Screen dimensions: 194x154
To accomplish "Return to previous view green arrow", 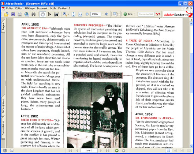I will pyautogui.click(x=117, y=151).
